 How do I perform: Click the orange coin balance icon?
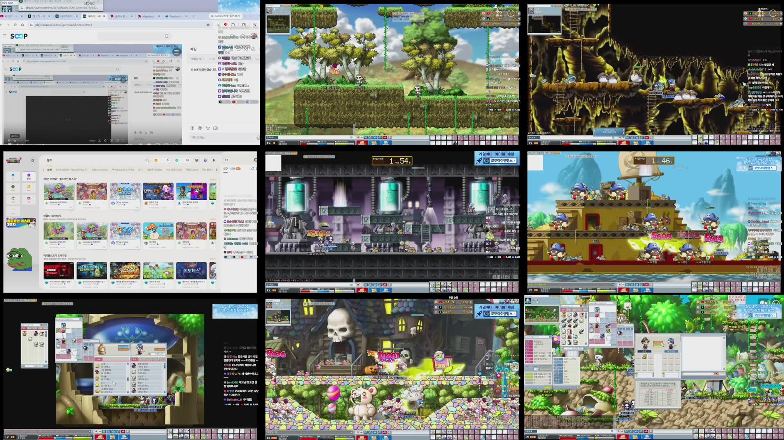coord(156,160)
